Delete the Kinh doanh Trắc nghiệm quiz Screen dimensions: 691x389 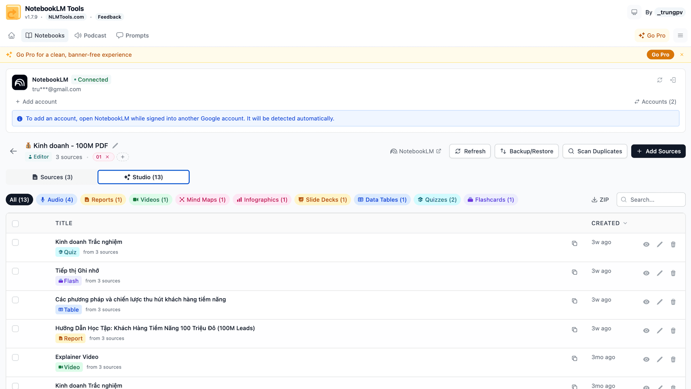pyautogui.click(x=673, y=244)
